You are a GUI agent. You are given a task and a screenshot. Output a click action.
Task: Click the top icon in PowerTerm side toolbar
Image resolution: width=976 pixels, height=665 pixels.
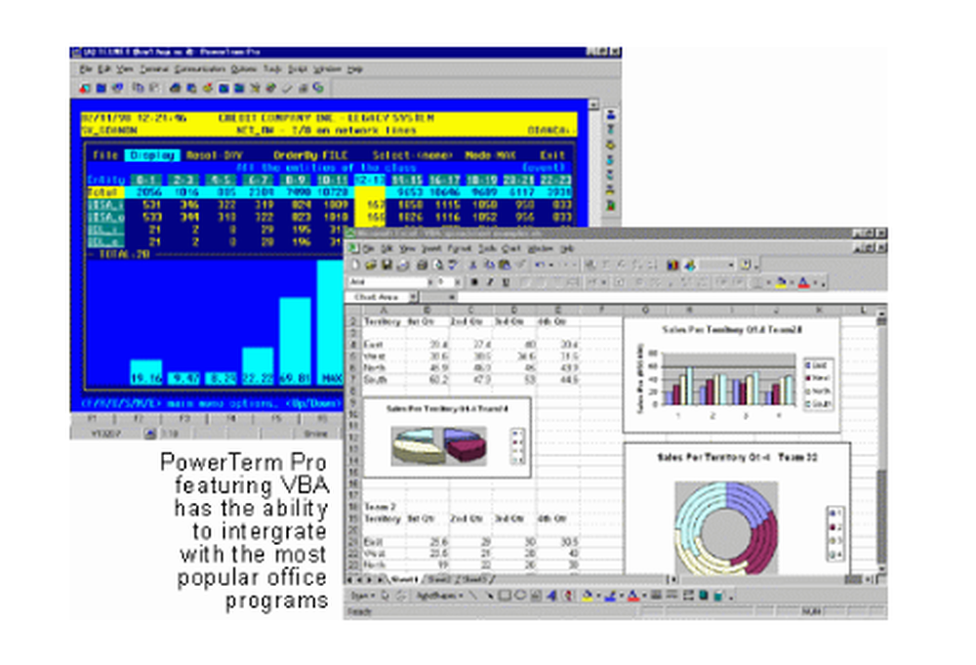(x=611, y=115)
